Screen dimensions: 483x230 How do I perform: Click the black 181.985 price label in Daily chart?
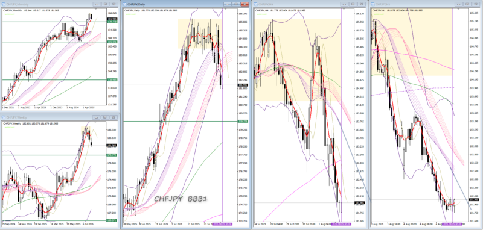[x=243, y=85]
